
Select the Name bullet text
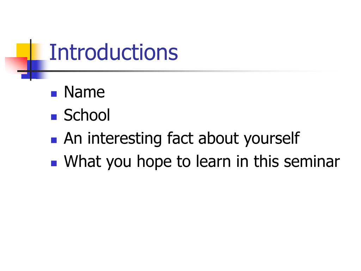pyautogui.click(x=84, y=92)
